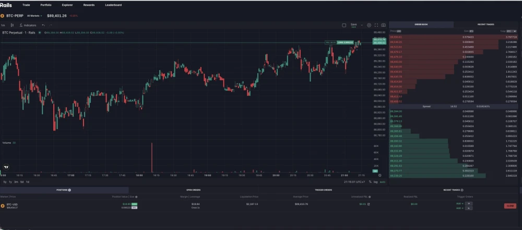
Task: Take a chart snapshot with camera icon
Action: tap(383, 25)
